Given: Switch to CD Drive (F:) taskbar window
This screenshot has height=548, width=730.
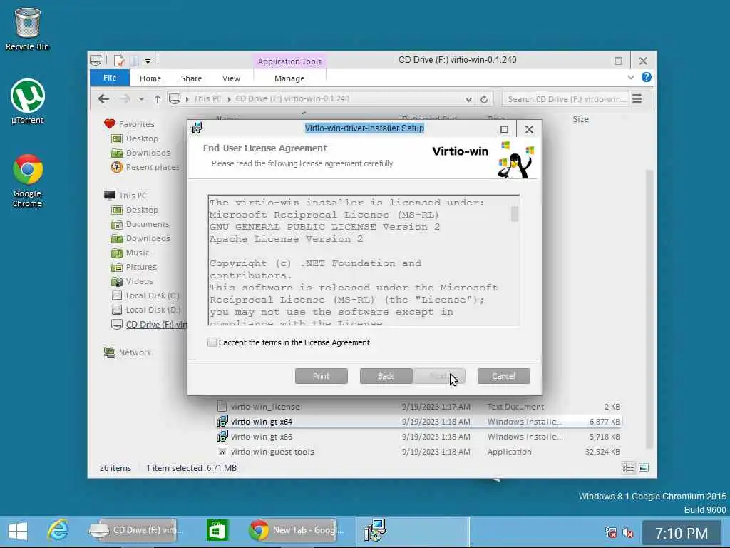Looking at the screenshot, I should point(136,530).
